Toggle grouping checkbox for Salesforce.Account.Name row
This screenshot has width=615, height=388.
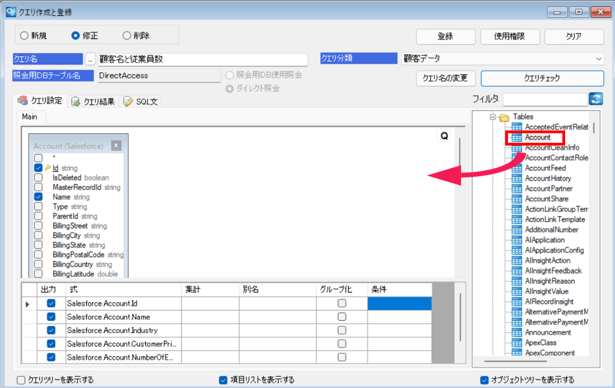pyautogui.click(x=342, y=317)
